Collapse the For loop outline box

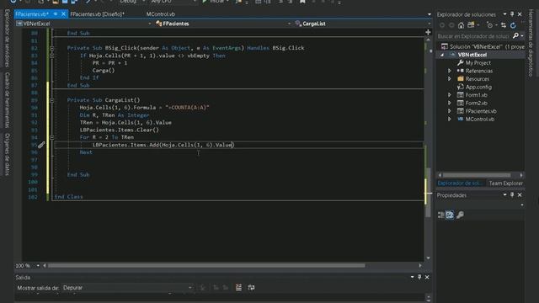point(52,137)
